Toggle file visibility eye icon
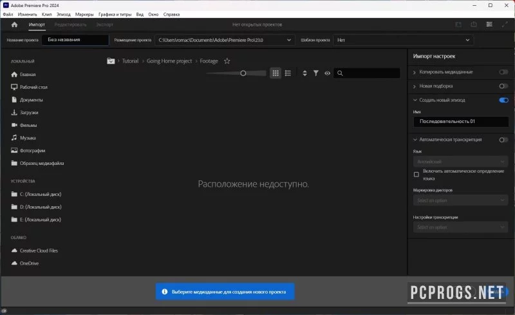The image size is (515, 315). (x=328, y=73)
